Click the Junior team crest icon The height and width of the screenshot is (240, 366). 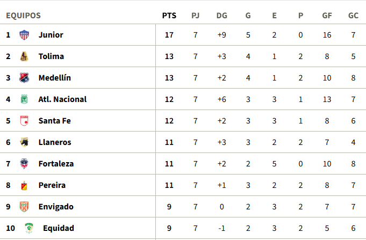pyautogui.click(x=24, y=35)
